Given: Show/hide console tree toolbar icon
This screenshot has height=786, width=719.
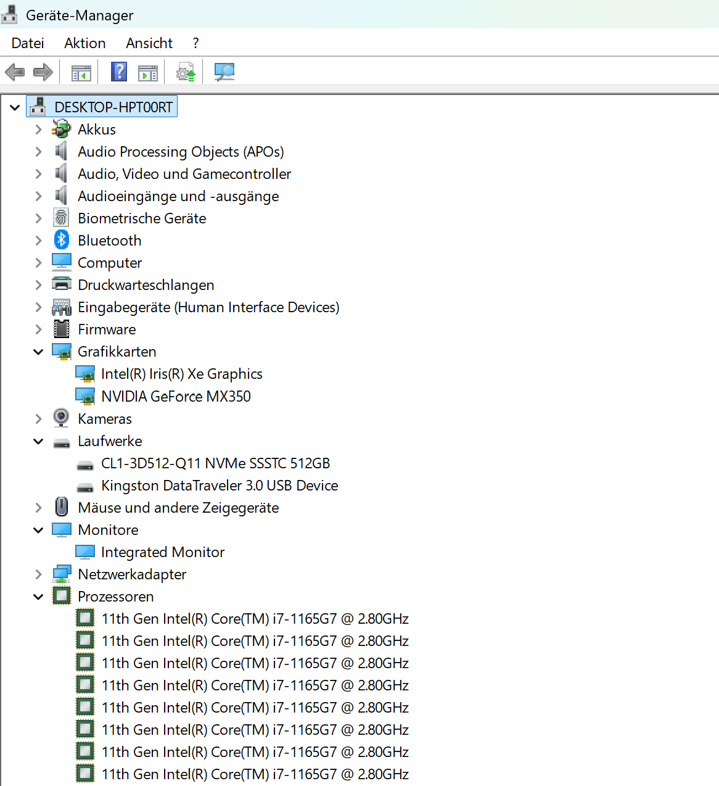Looking at the screenshot, I should point(81,73).
